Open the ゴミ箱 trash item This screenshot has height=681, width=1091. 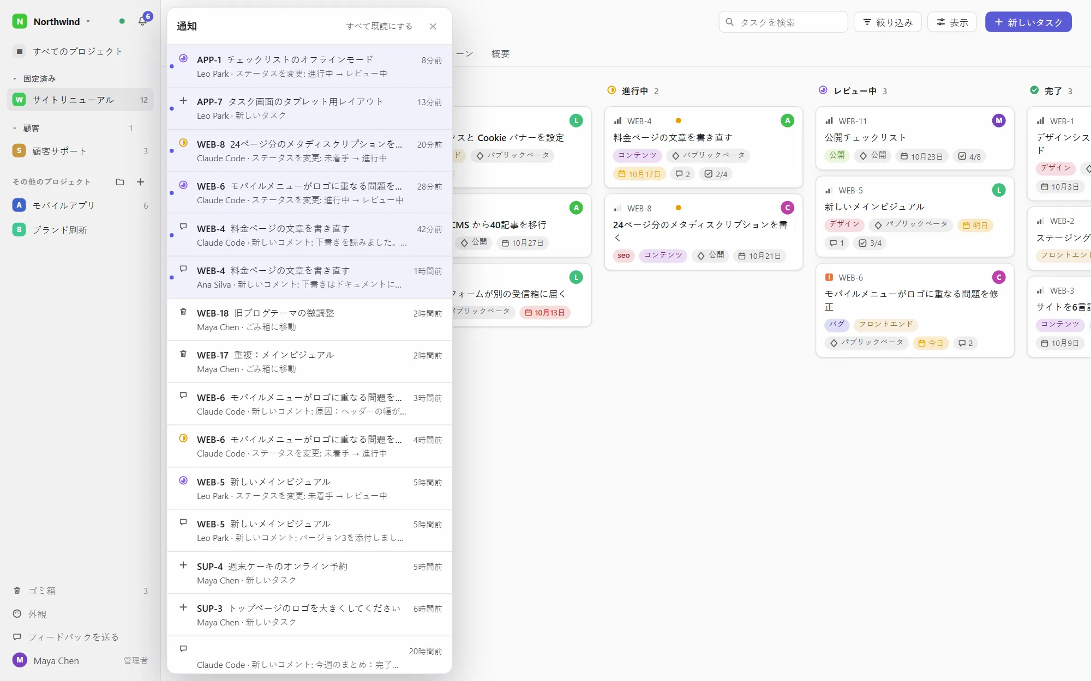pos(80,591)
